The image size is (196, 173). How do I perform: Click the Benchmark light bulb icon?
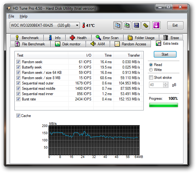(x=17, y=38)
